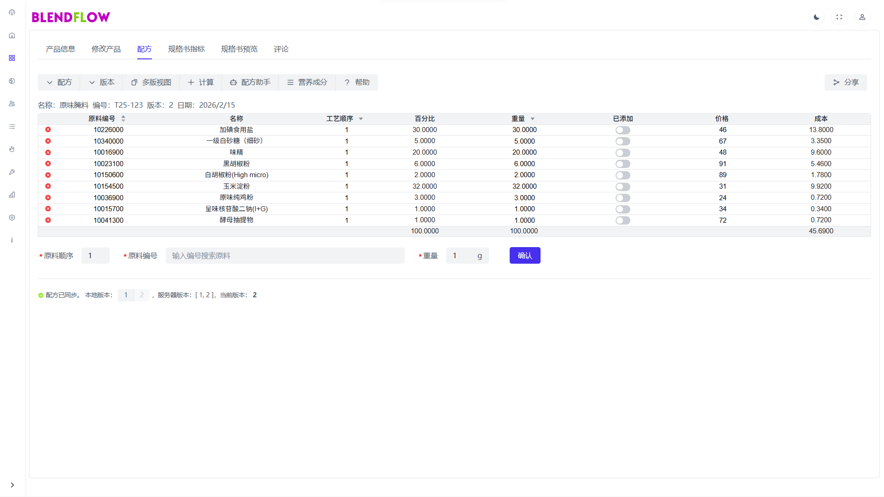This screenshot has height=497, width=884.
Task: Click the 分享 share button
Action: click(845, 82)
